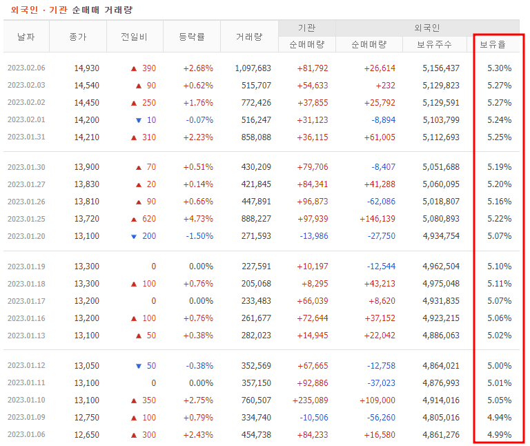The width and height of the screenshot is (530, 446).
Task: Click the 날짜 column header
Action: [x=26, y=37]
